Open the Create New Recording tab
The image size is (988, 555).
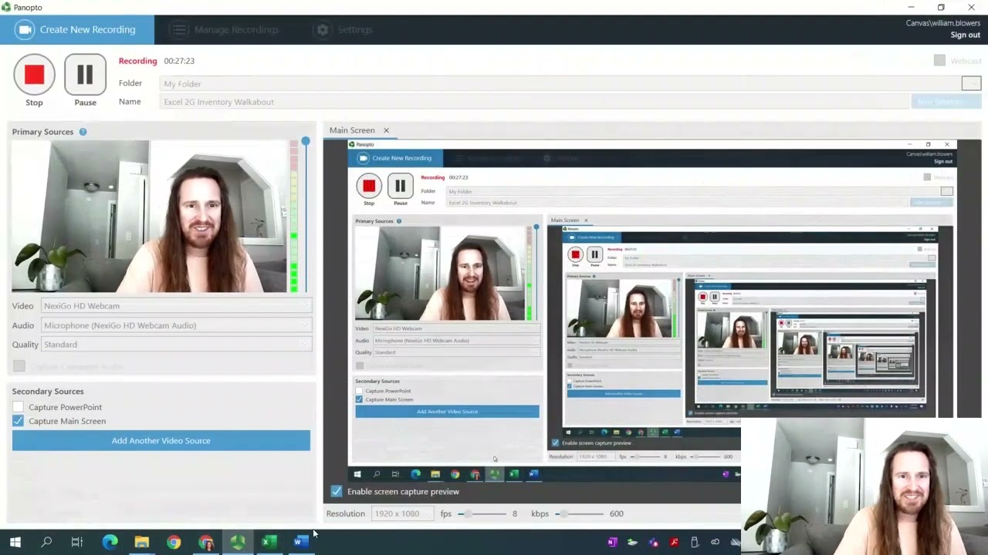(x=77, y=29)
